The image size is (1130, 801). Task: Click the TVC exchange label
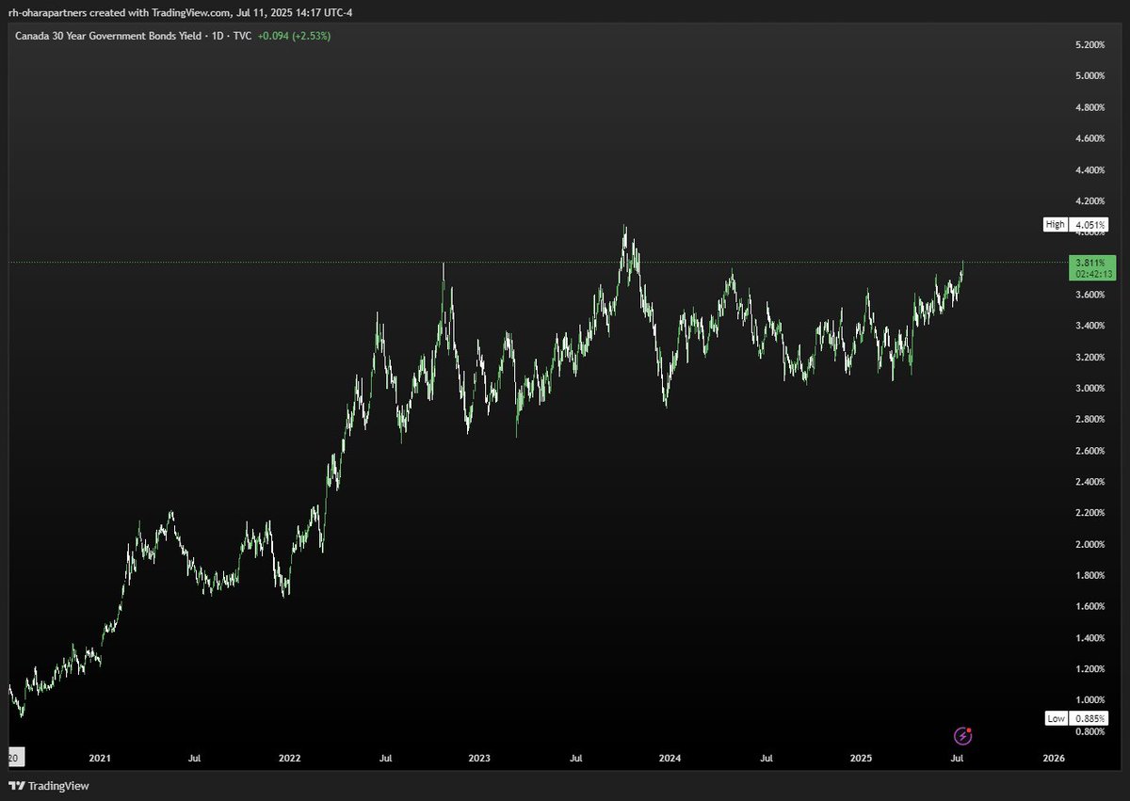tap(243, 36)
